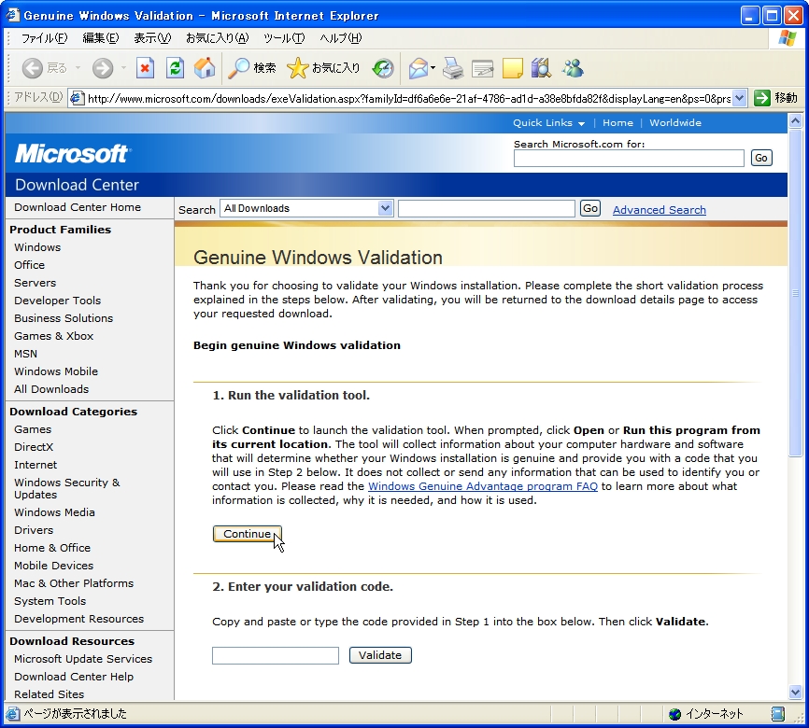Click the page icon in the address bar
This screenshot has height=728, width=809.
(77, 98)
